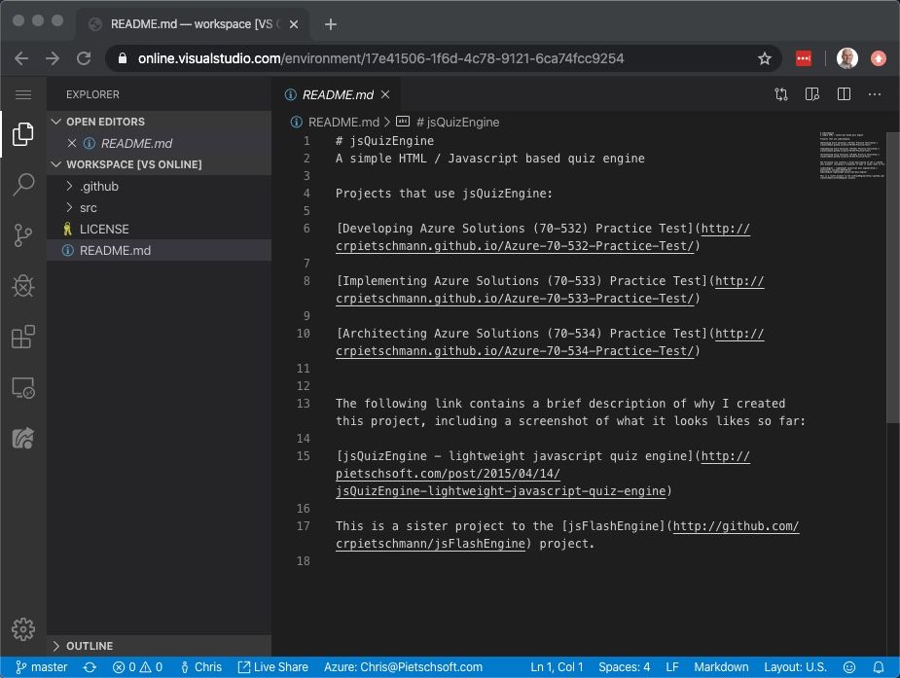This screenshot has height=678, width=900.
Task: Open the Remote Explorer icon
Action: [23, 387]
